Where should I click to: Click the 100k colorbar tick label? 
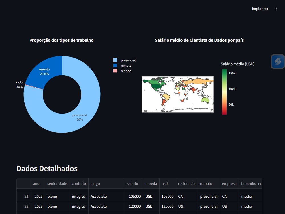[x=232, y=89]
